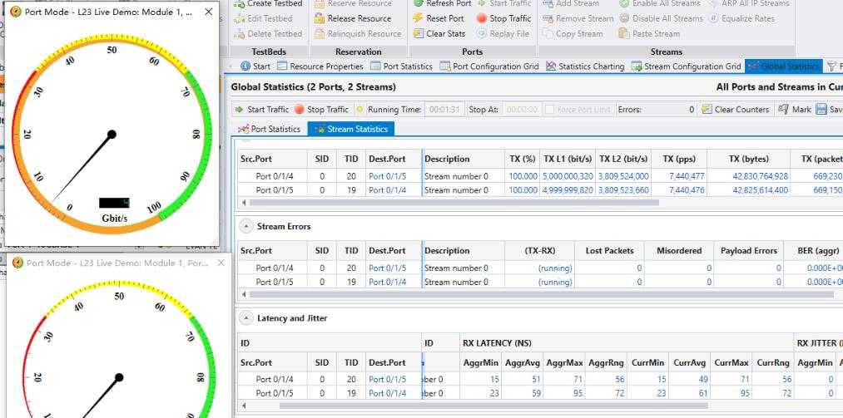Click Stop Traffic in the Ports ribbon group

[504, 18]
